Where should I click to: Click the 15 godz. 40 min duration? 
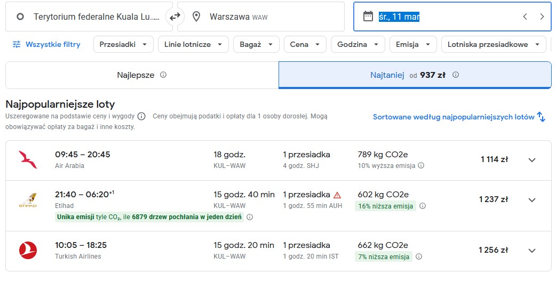[244, 195]
